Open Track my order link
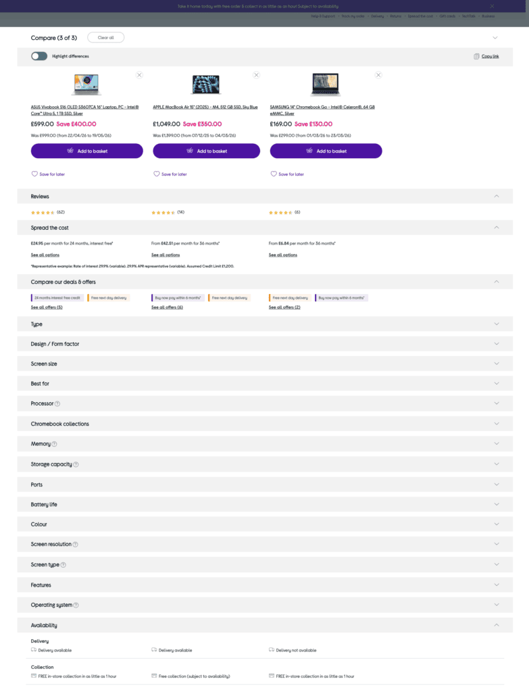Image resolution: width=529 pixels, height=692 pixels. pos(353,16)
